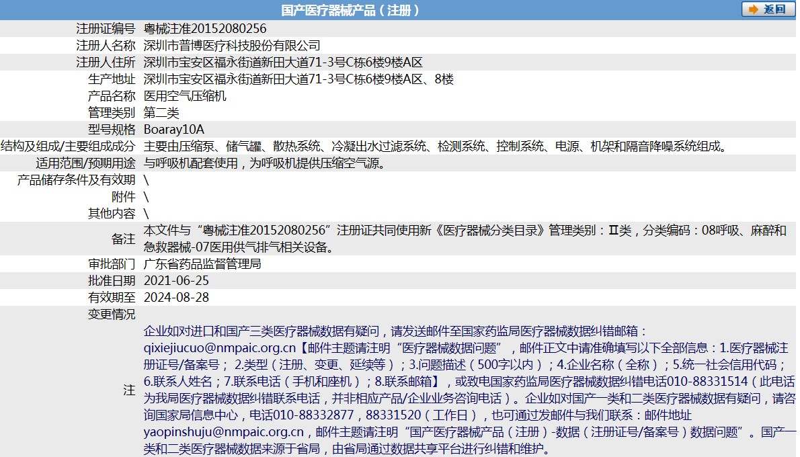Click the orange arrow icon in 返回 button
Screen dimensions: 800x457
[753, 9]
